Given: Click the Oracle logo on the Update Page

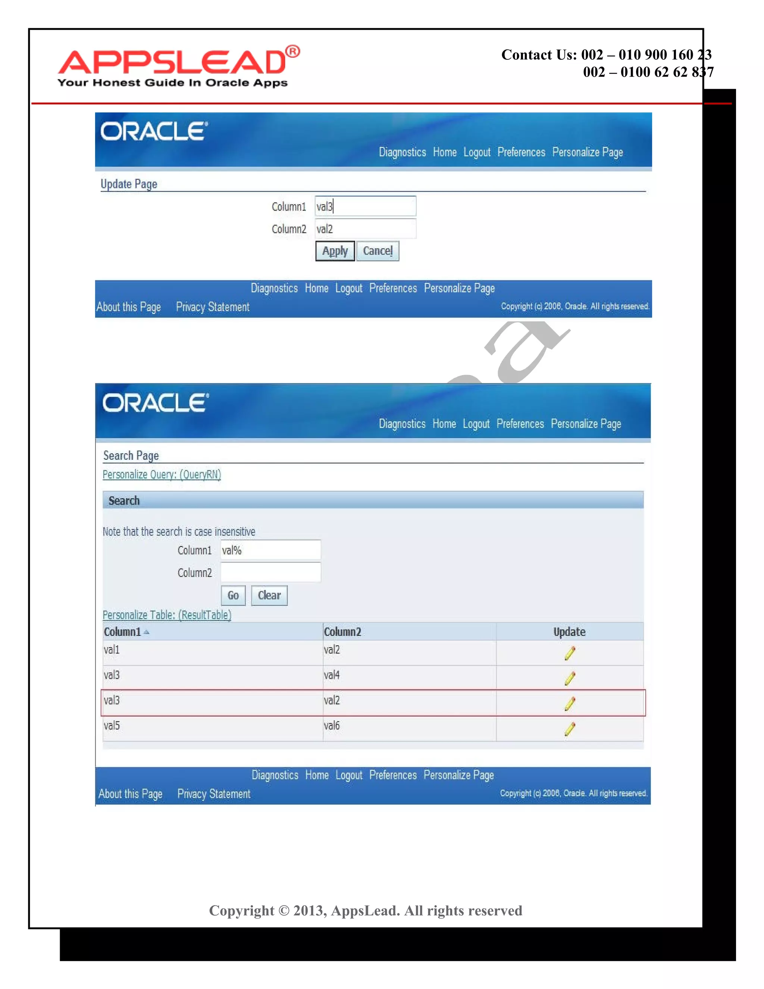Looking at the screenshot, I should click(154, 131).
